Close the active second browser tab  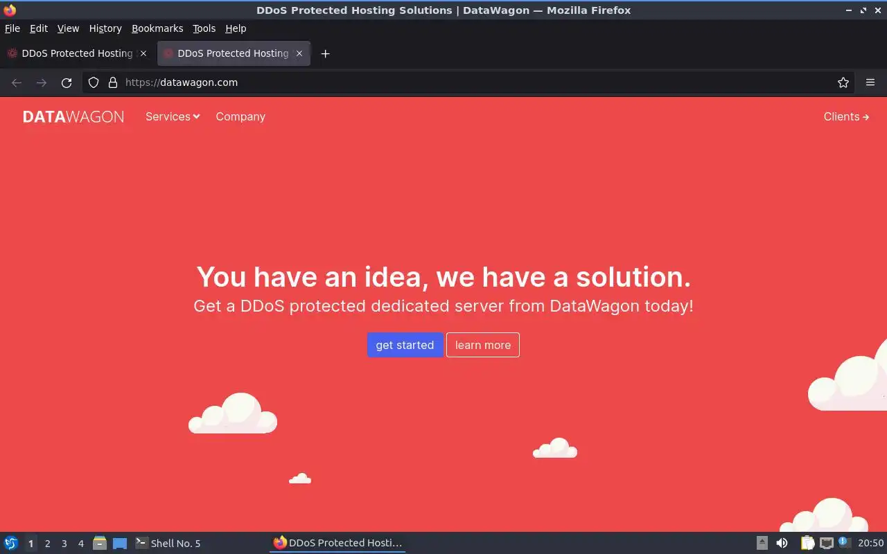pos(299,53)
